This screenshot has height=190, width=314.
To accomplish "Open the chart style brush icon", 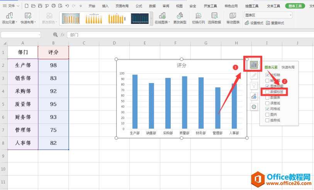I will point(254,76).
